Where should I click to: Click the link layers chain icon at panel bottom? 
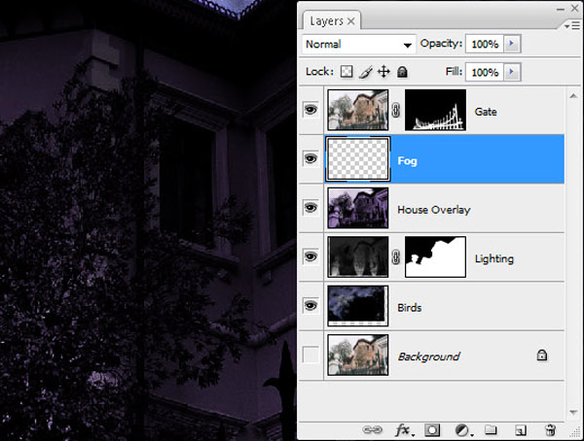[372, 430]
